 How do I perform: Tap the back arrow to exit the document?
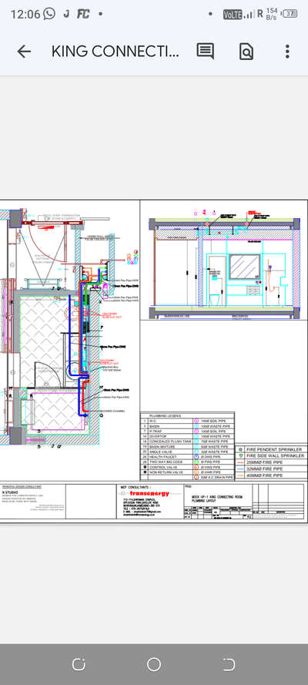coord(24,52)
